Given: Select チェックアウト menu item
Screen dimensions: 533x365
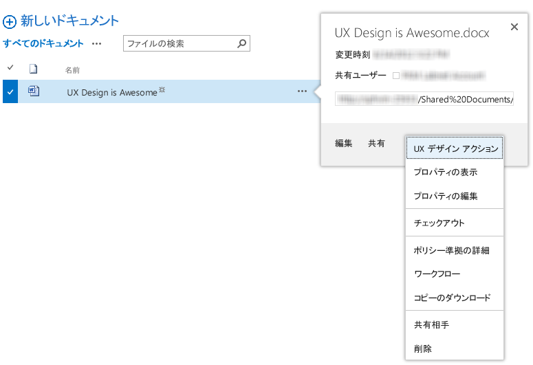Looking at the screenshot, I should tap(455, 223).
